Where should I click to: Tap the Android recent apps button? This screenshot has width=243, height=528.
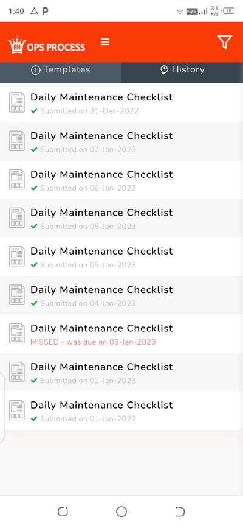click(63, 512)
